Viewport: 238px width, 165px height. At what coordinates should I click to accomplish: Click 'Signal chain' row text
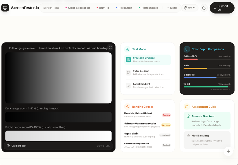tap(131, 134)
